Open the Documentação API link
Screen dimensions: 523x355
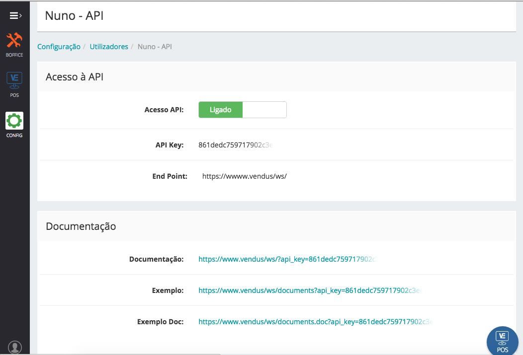pos(287,259)
